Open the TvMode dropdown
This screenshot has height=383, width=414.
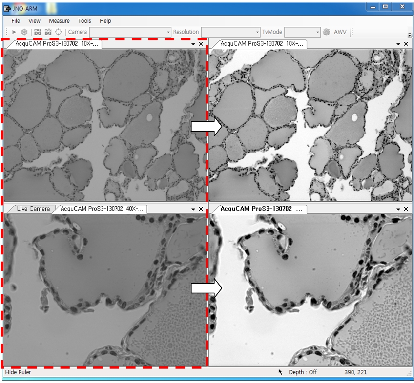point(302,32)
